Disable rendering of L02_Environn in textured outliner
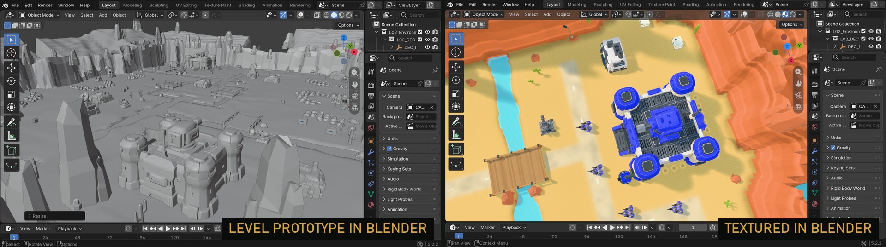The image size is (886, 247). (x=879, y=31)
